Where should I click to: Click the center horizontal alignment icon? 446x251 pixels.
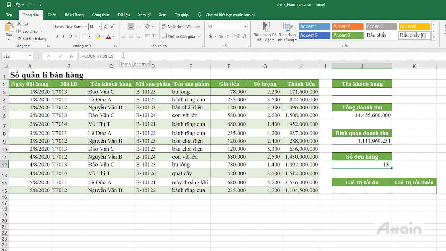pos(131,36)
